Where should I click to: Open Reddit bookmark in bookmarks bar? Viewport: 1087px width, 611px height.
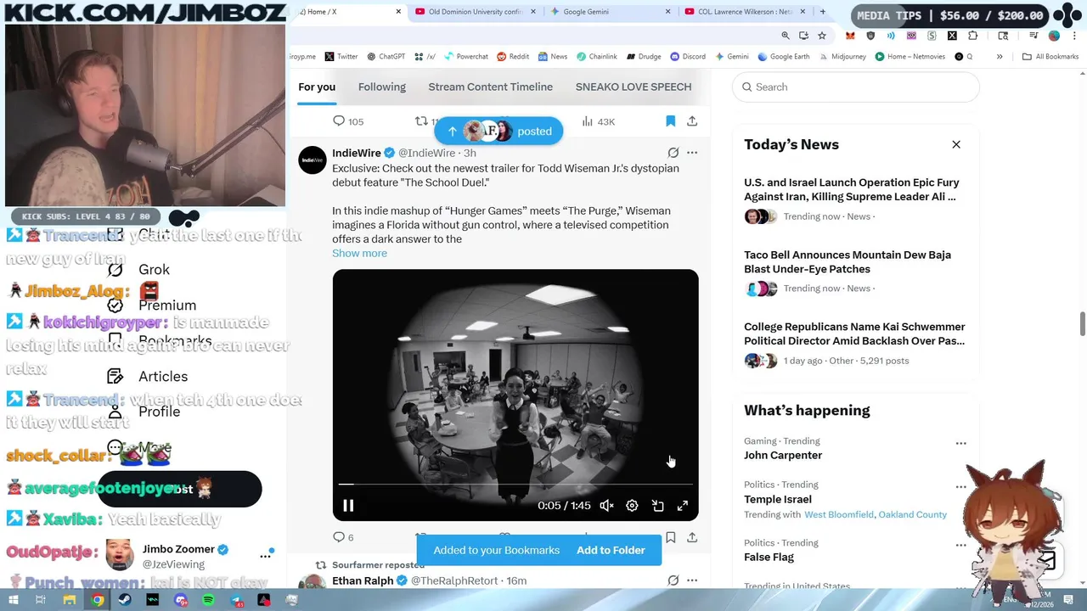pyautogui.click(x=513, y=56)
